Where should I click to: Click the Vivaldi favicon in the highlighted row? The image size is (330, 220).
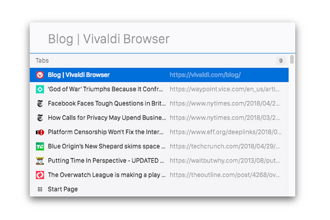40,75
